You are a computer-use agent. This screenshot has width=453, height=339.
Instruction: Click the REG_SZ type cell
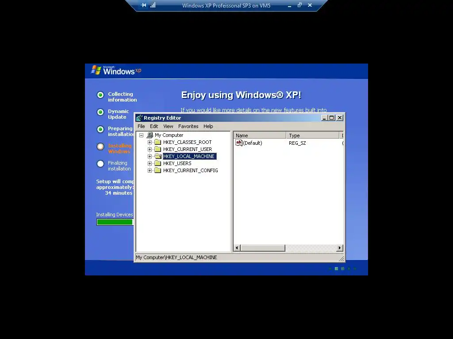(x=297, y=143)
